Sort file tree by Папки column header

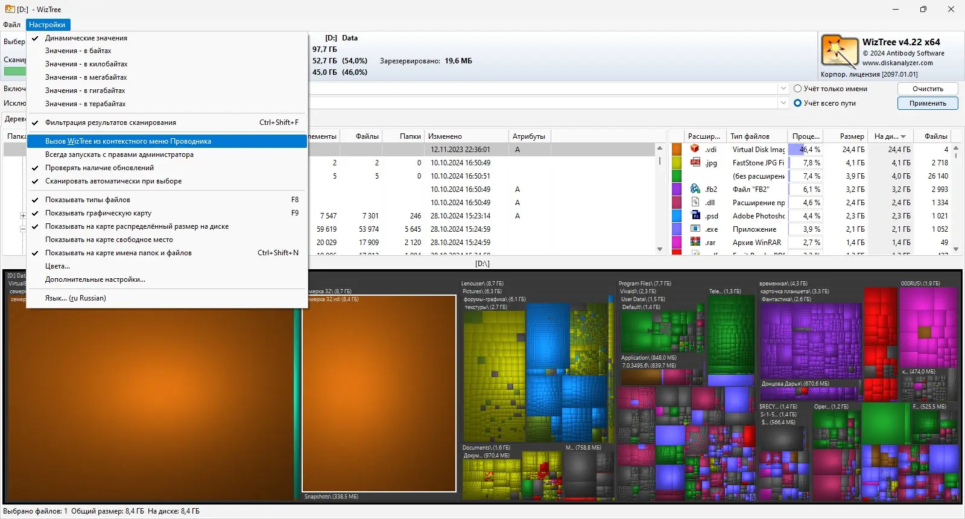coord(404,136)
